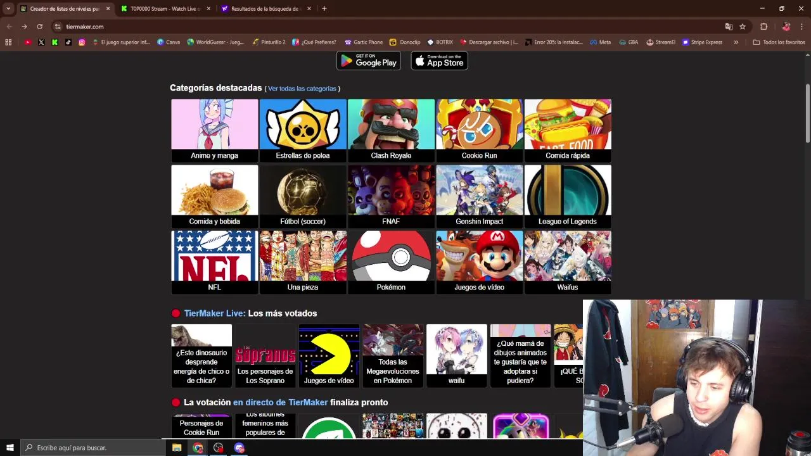Open File Explorer from the taskbar
Image resolution: width=811 pixels, height=456 pixels.
[177, 448]
